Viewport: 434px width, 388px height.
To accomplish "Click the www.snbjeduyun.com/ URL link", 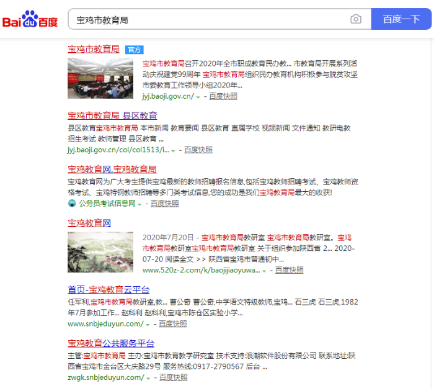I will [x=106, y=323].
